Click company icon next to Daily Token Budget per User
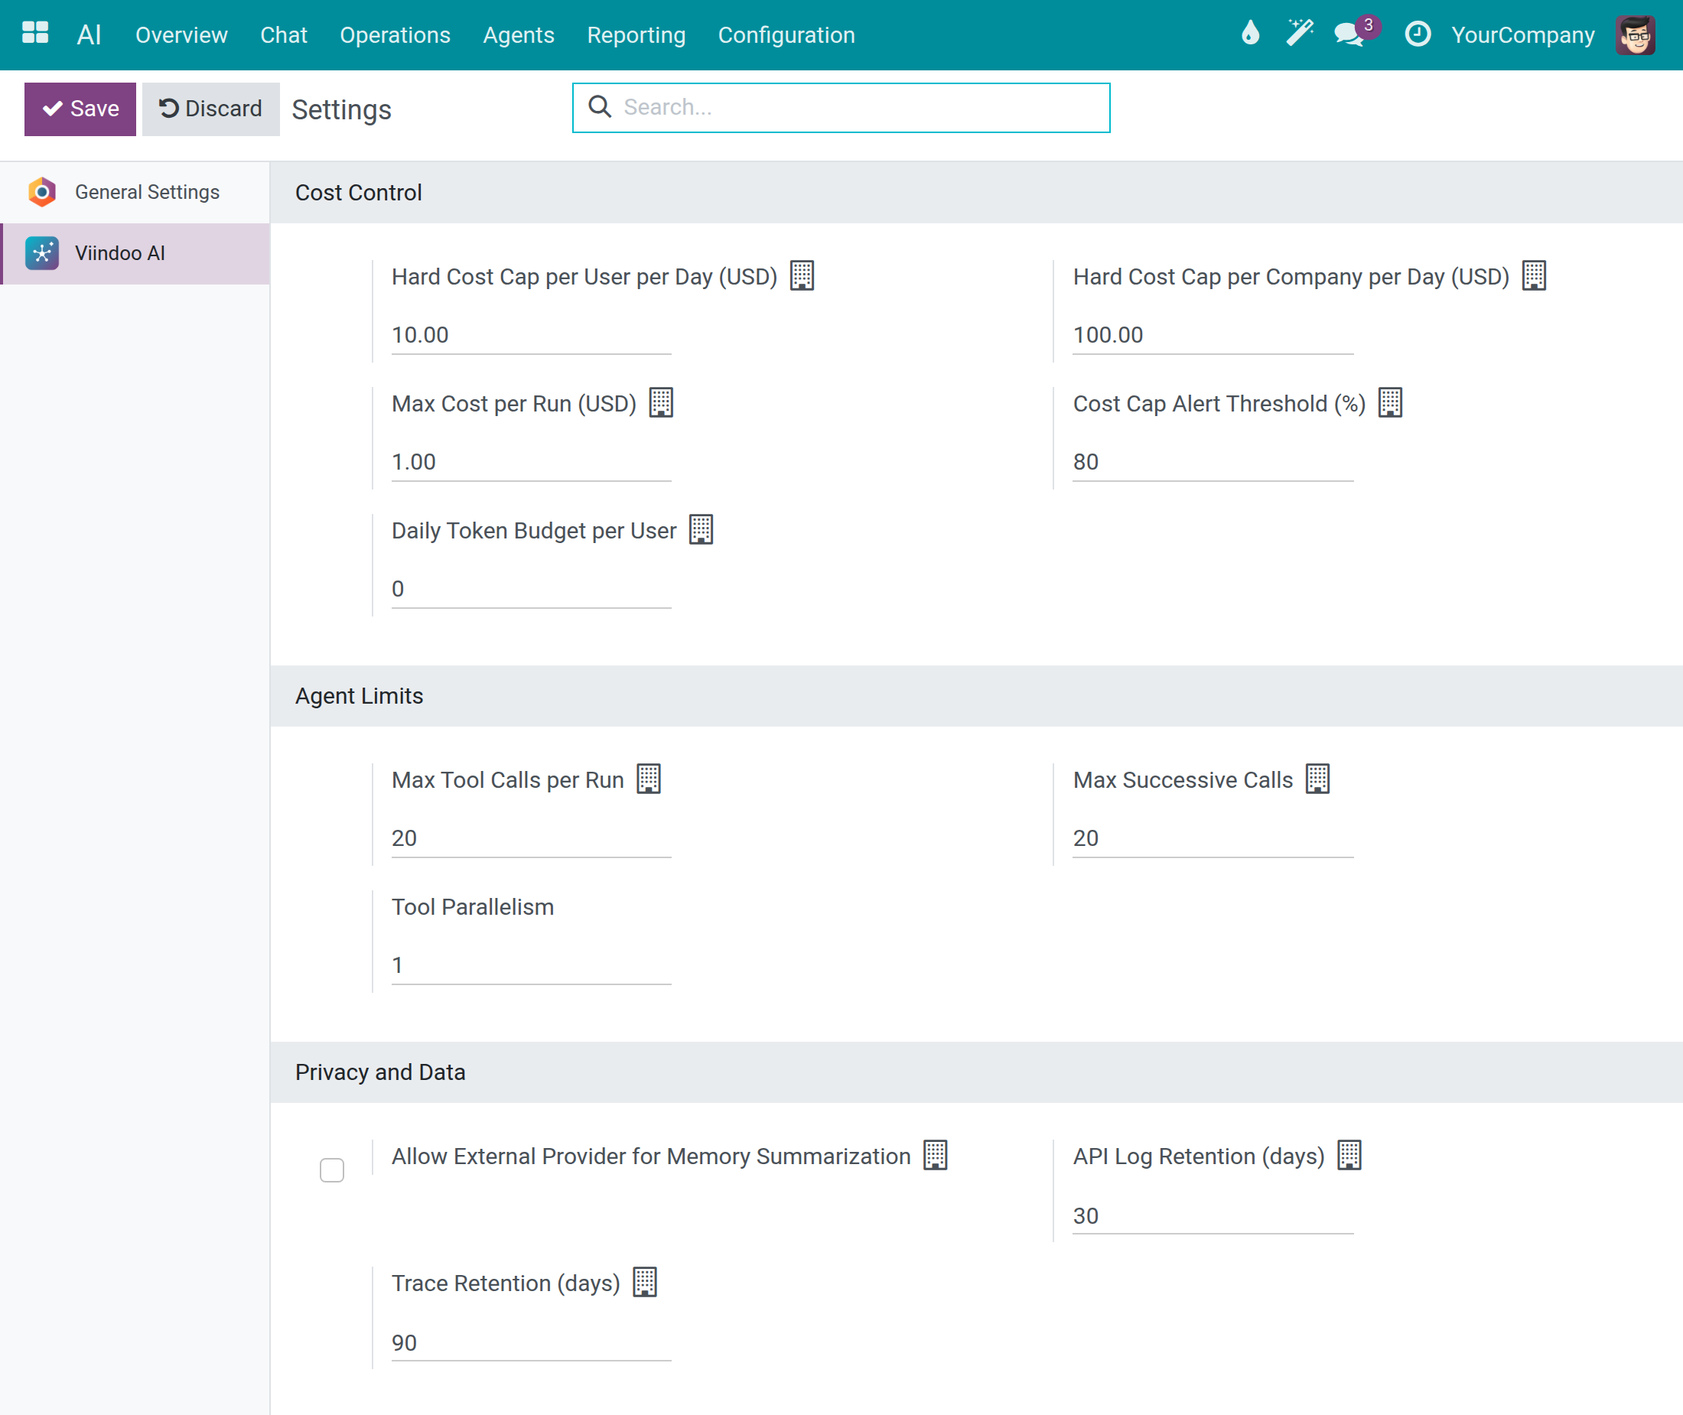 tap(701, 529)
